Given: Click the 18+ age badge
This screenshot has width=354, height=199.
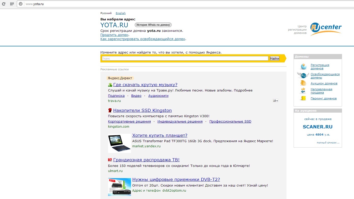Looking at the screenshot, I should (x=276, y=101).
